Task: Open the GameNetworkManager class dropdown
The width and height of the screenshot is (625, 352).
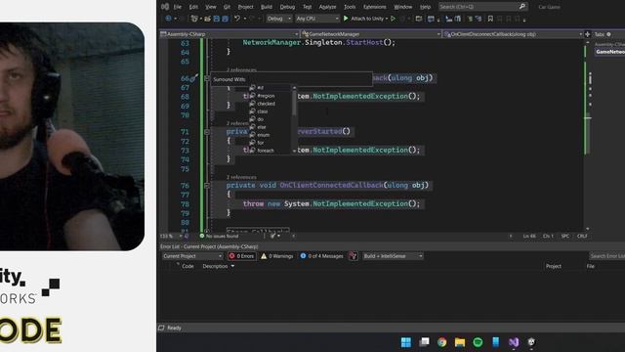Action: click(x=371, y=34)
